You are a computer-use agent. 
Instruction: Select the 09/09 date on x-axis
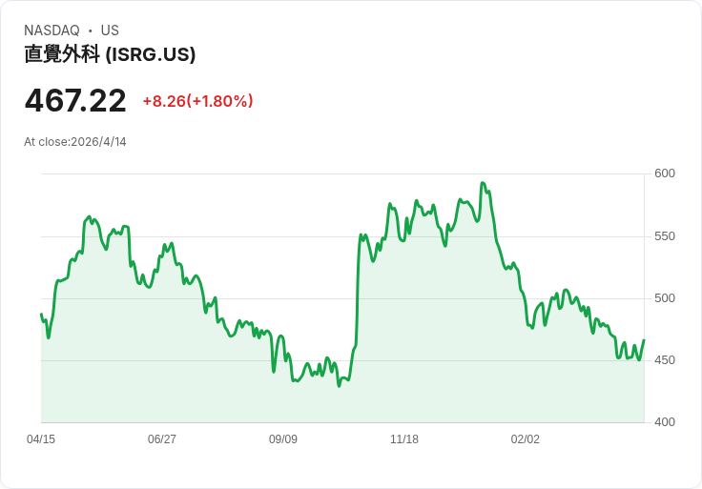283,439
